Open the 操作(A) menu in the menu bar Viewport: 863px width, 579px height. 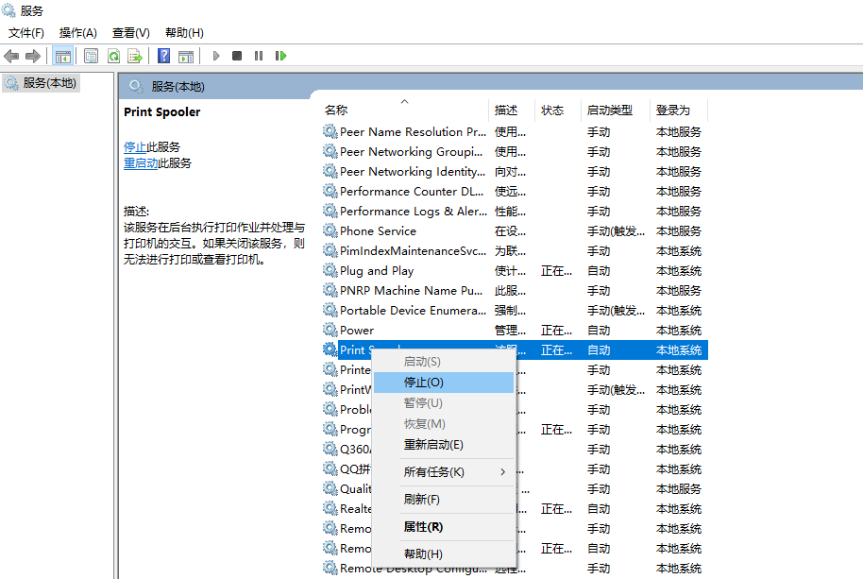pos(78,33)
